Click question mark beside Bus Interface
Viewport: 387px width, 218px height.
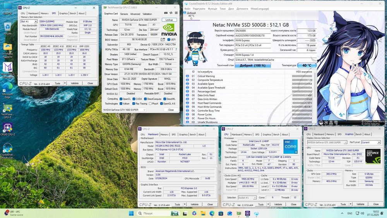click(176, 50)
